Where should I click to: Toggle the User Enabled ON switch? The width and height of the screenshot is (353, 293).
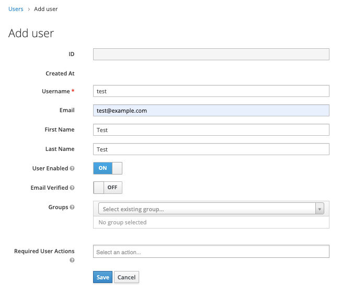[x=108, y=168]
